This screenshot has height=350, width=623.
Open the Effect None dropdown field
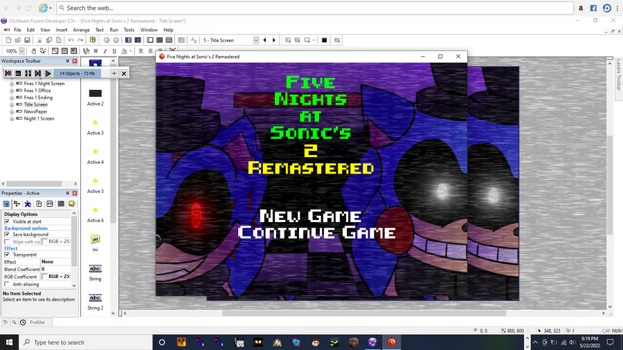coord(55,262)
